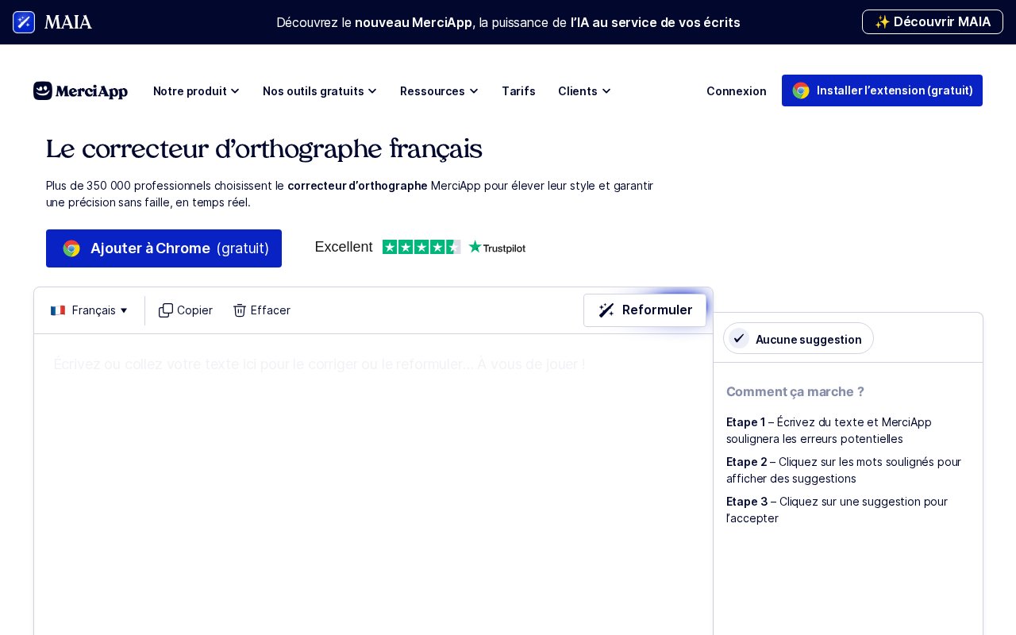The height and width of the screenshot is (635, 1016).
Task: Expand the Nos outils gratuits menu
Action: 320,91
